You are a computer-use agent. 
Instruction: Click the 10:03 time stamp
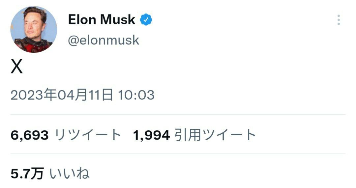coord(136,95)
